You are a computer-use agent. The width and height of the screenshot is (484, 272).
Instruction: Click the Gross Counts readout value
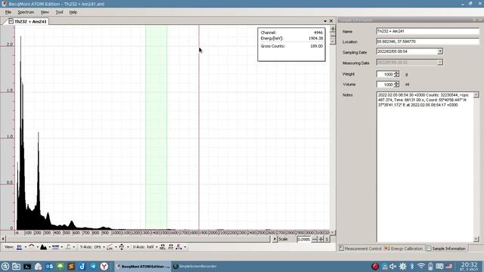(316, 46)
